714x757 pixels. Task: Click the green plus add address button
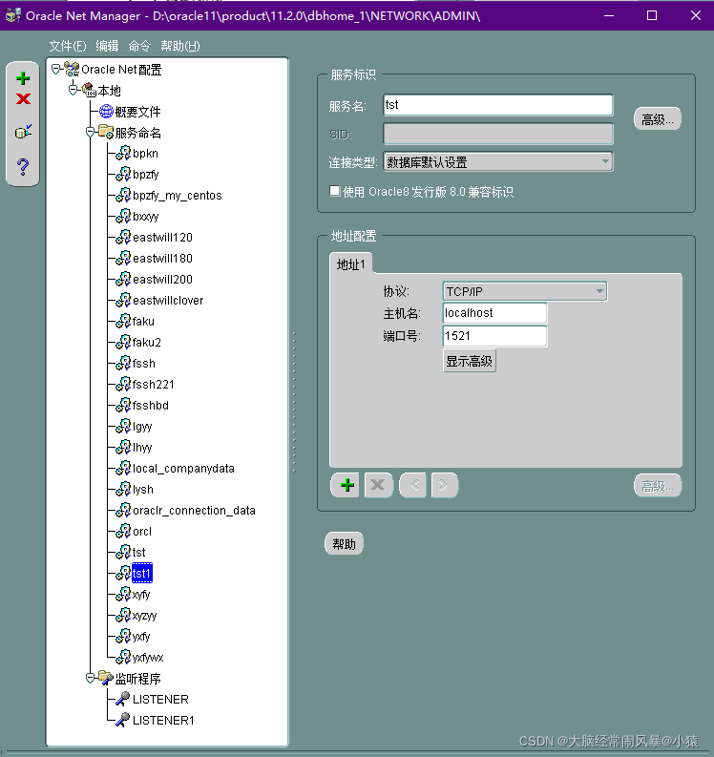[x=346, y=485]
